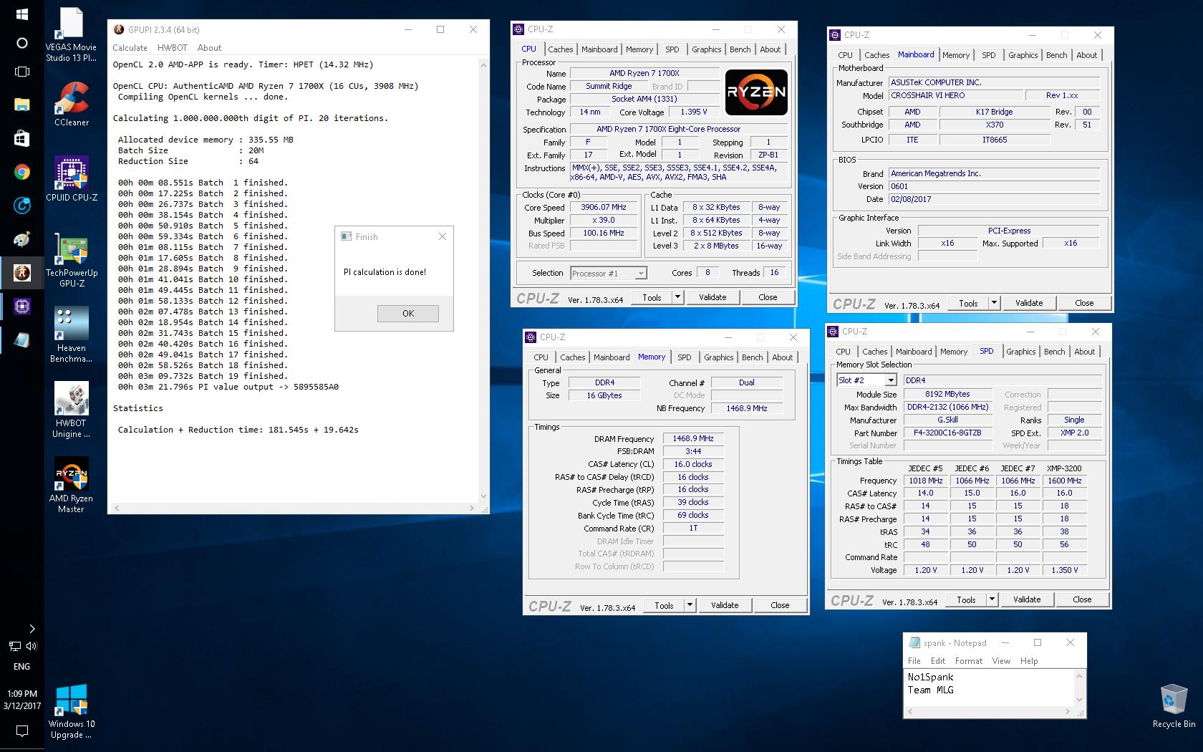Click Validate in CPU-Z CPU window
Screen dimensions: 1203x752
pos(712,297)
